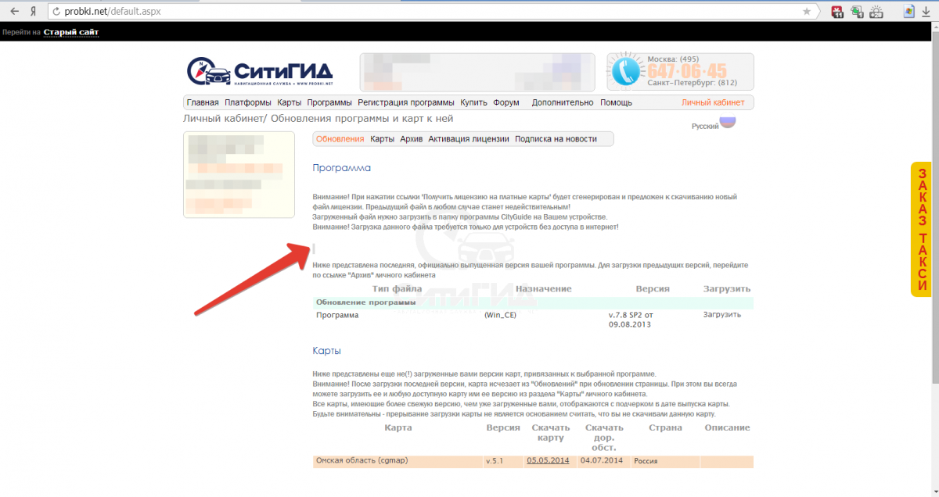The width and height of the screenshot is (939, 497).
Task: Select the Обновления tab
Action: 340,139
